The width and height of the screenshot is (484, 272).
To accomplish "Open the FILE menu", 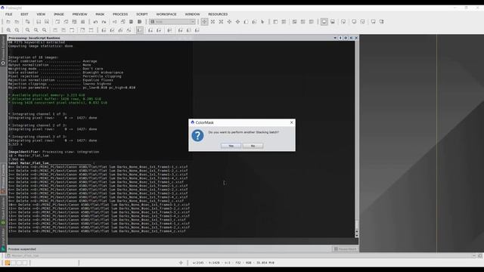I will (x=8, y=14).
